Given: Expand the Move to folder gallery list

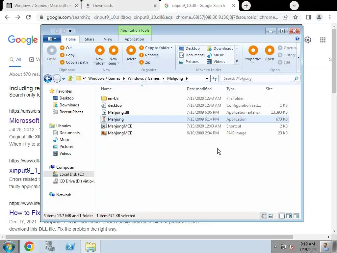Looking at the screenshot, I should tap(237, 62).
